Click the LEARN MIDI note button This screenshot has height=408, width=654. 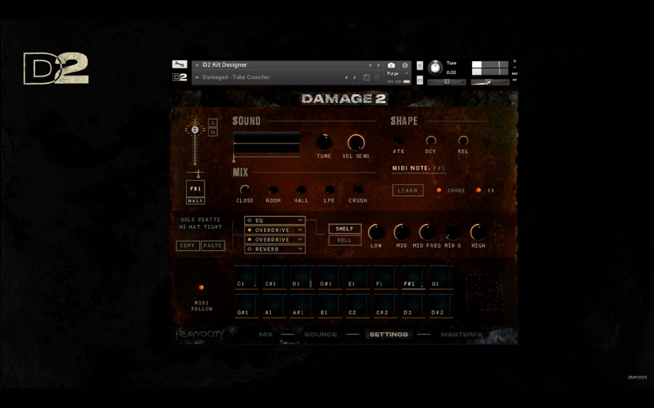point(407,190)
